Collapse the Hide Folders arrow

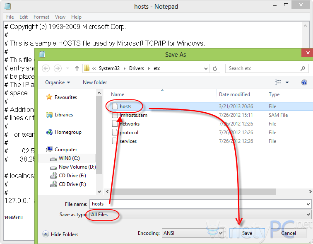pos(46,234)
